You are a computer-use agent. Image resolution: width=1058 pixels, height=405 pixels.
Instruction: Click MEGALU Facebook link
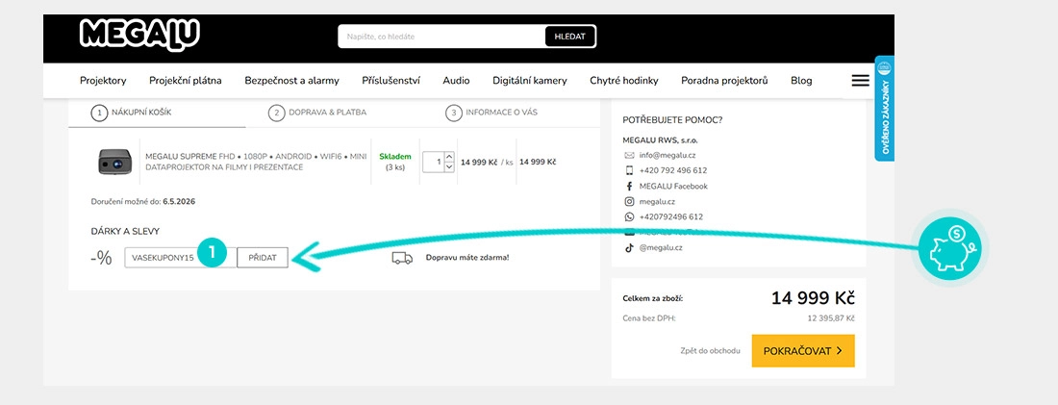click(x=673, y=186)
